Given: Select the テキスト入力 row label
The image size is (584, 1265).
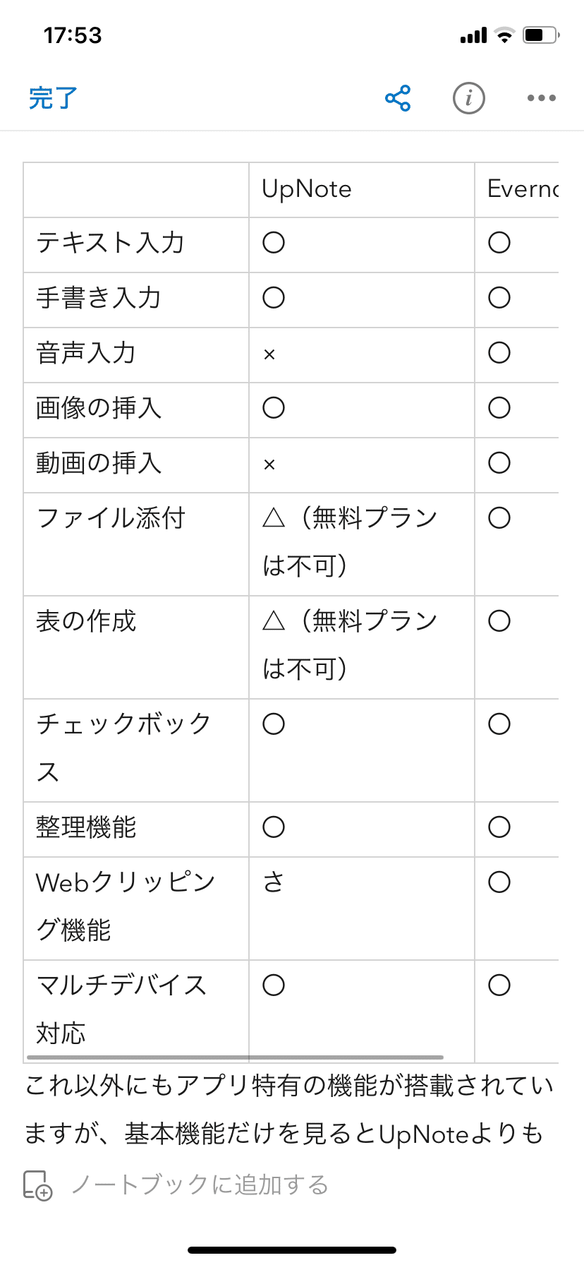Looking at the screenshot, I should [111, 243].
